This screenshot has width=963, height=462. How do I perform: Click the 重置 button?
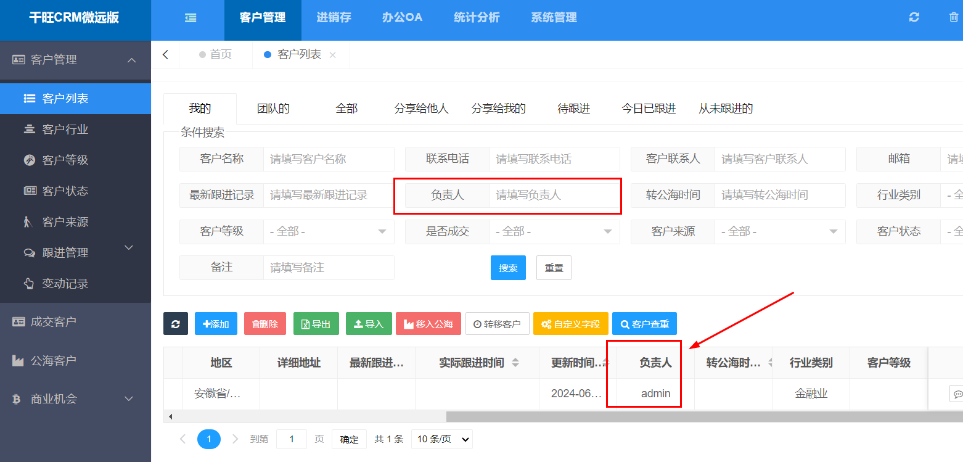click(x=554, y=268)
